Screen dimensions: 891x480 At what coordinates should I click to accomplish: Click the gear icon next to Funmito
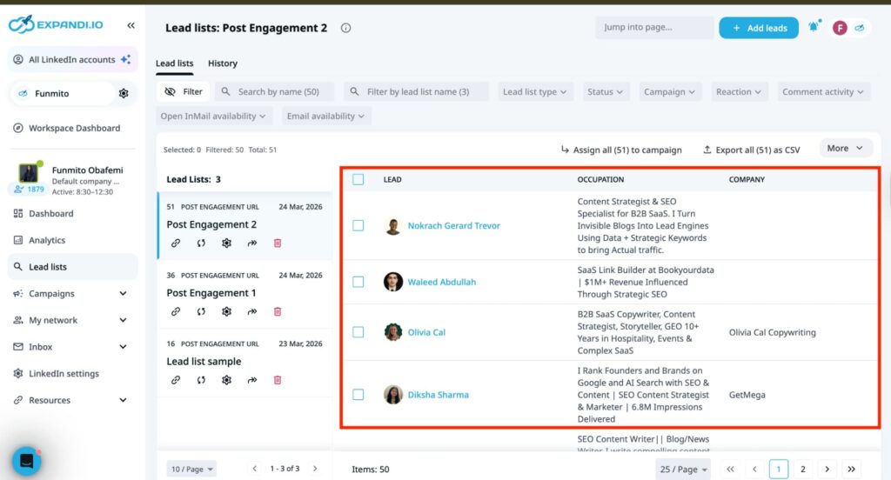124,93
